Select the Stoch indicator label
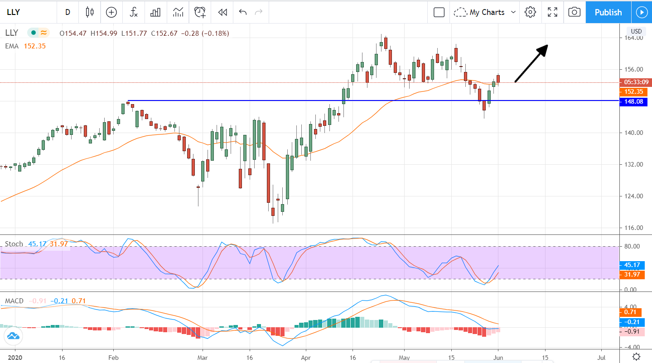The image size is (652, 363). pyautogui.click(x=14, y=244)
